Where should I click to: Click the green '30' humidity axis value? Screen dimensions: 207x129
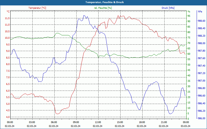(189, 86)
